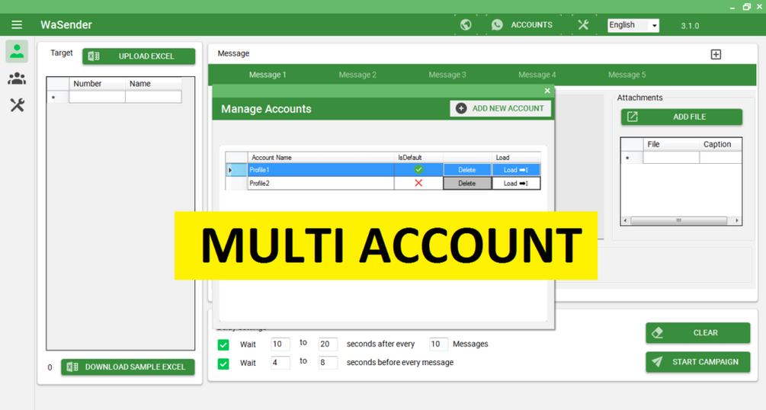Click the empty Number cell in Target grid
The width and height of the screenshot is (766, 410).
pyautogui.click(x=97, y=97)
